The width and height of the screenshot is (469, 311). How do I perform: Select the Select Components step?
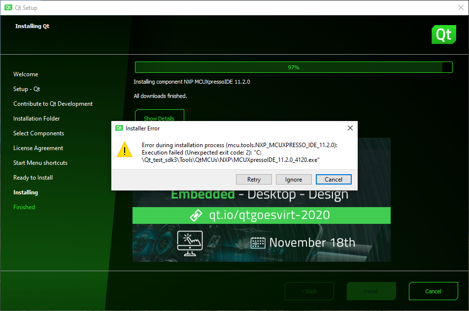point(38,133)
